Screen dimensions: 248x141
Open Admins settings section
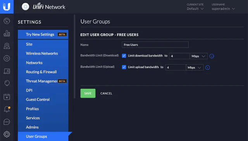coord(43,127)
